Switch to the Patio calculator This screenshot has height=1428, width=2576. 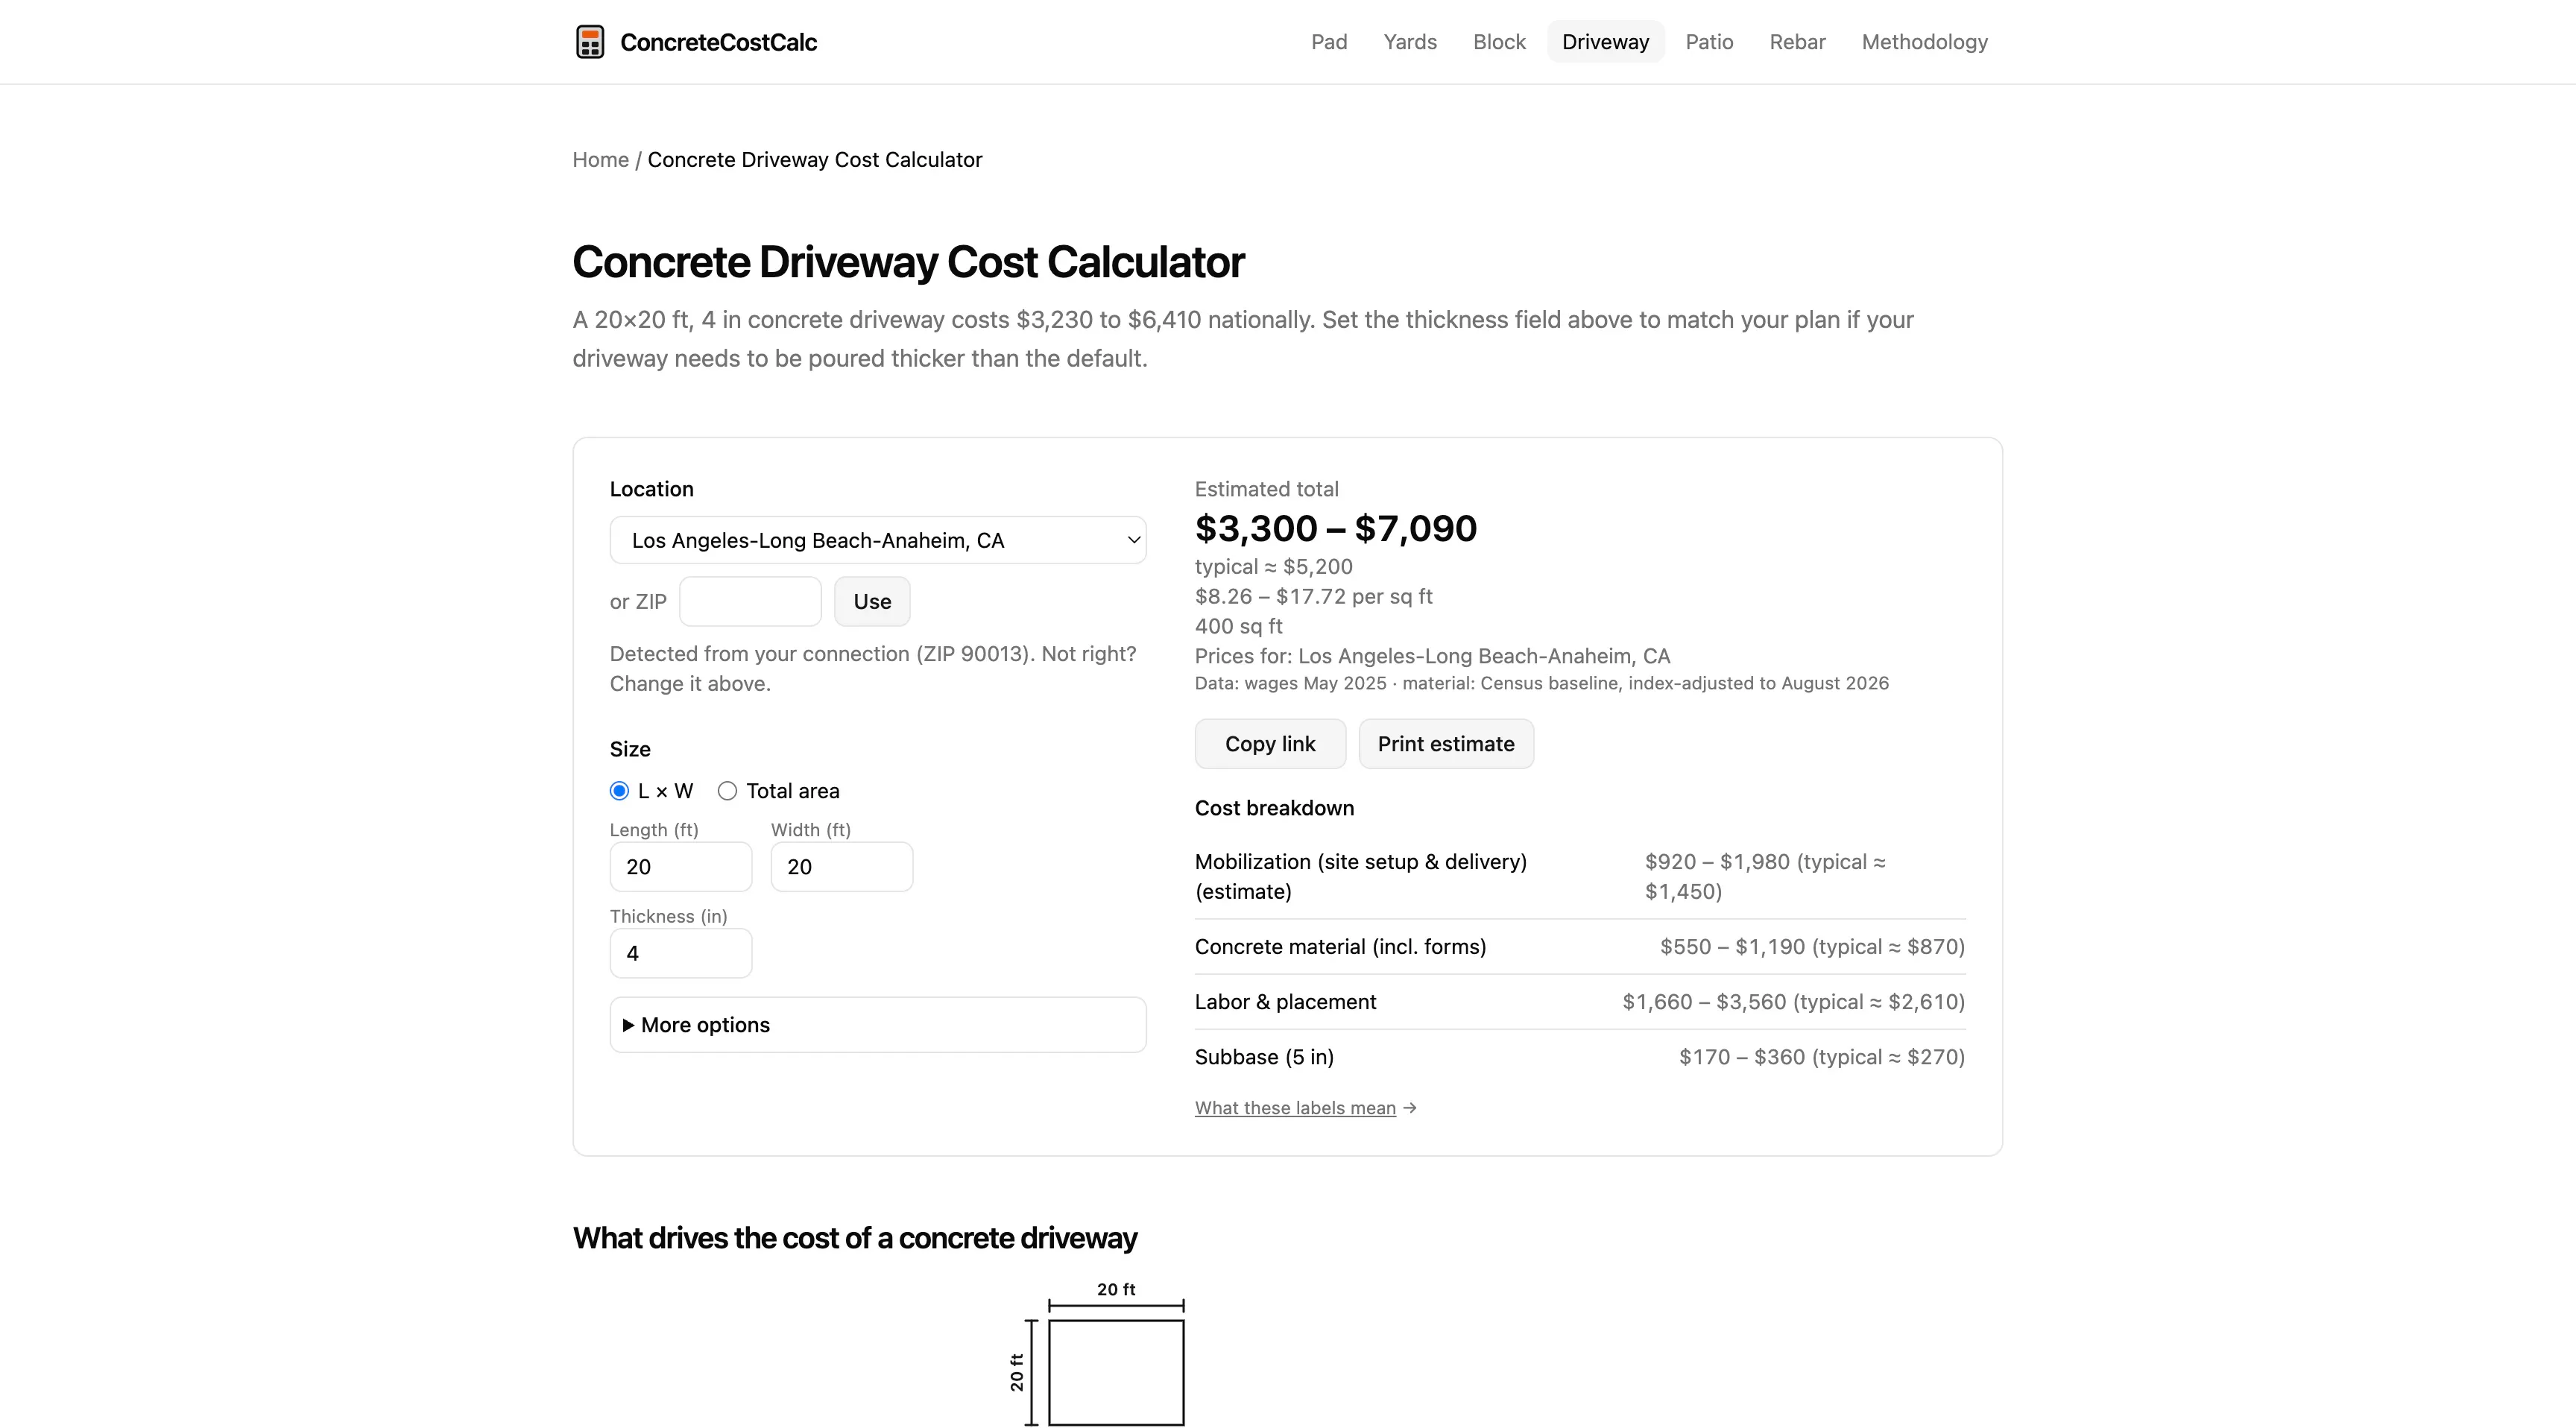[x=1709, y=42]
